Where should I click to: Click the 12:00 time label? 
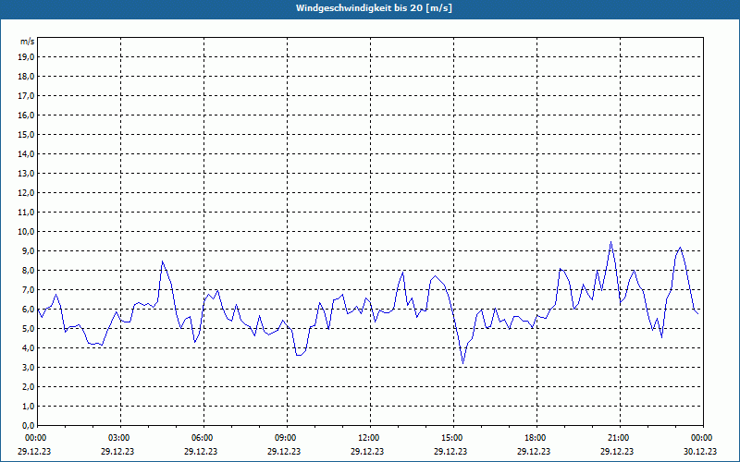[368, 438]
